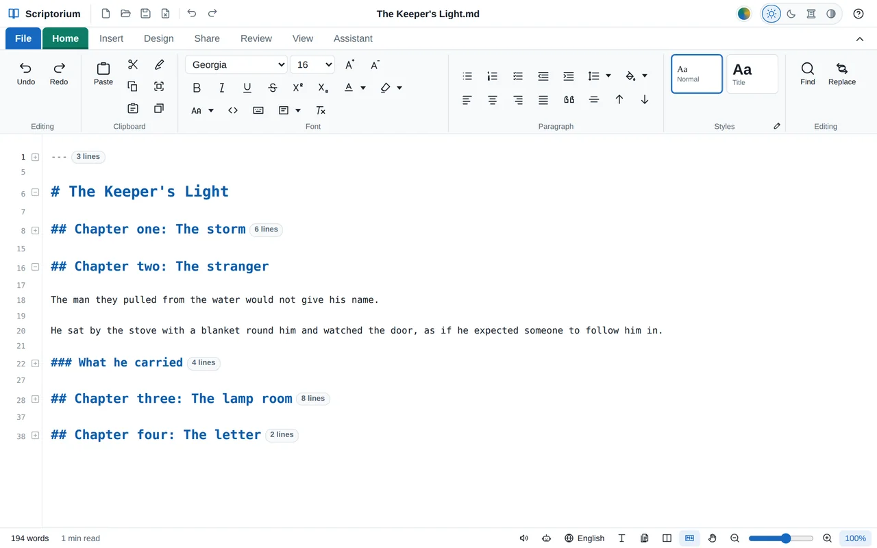
Task: Switch to dark theme moon icon
Action: tap(791, 14)
